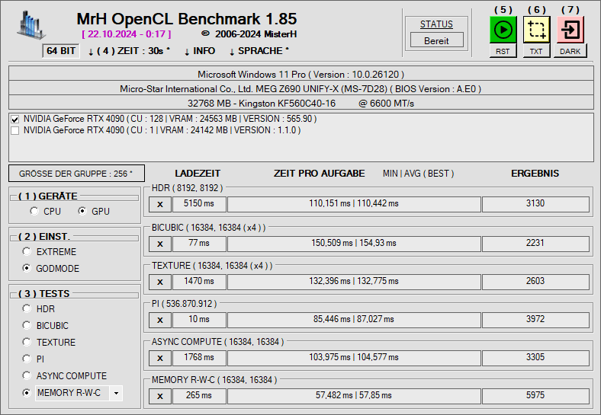Screen dimensions: 601x415
Task: Click ASYNC COMPUTE time 103,975 ms | 104,577 ms
Action: click(354, 358)
